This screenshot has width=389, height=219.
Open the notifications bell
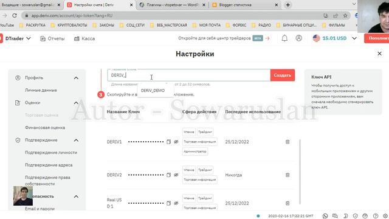point(284,38)
